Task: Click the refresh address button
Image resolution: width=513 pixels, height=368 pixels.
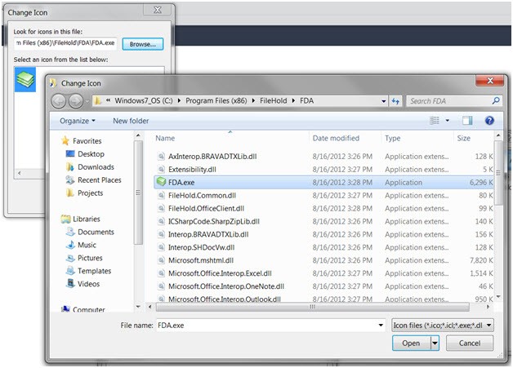Action: coord(395,101)
